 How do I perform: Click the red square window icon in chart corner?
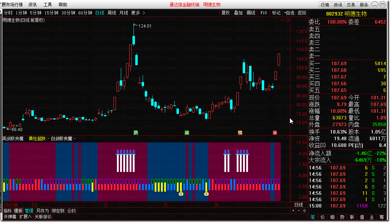coord(287,20)
